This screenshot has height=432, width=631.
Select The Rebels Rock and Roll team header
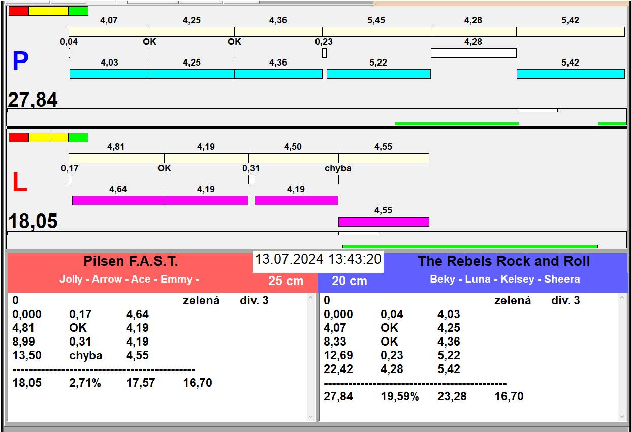click(x=503, y=261)
